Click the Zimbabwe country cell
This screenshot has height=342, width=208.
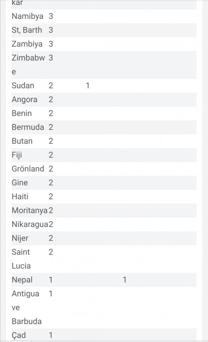28,65
